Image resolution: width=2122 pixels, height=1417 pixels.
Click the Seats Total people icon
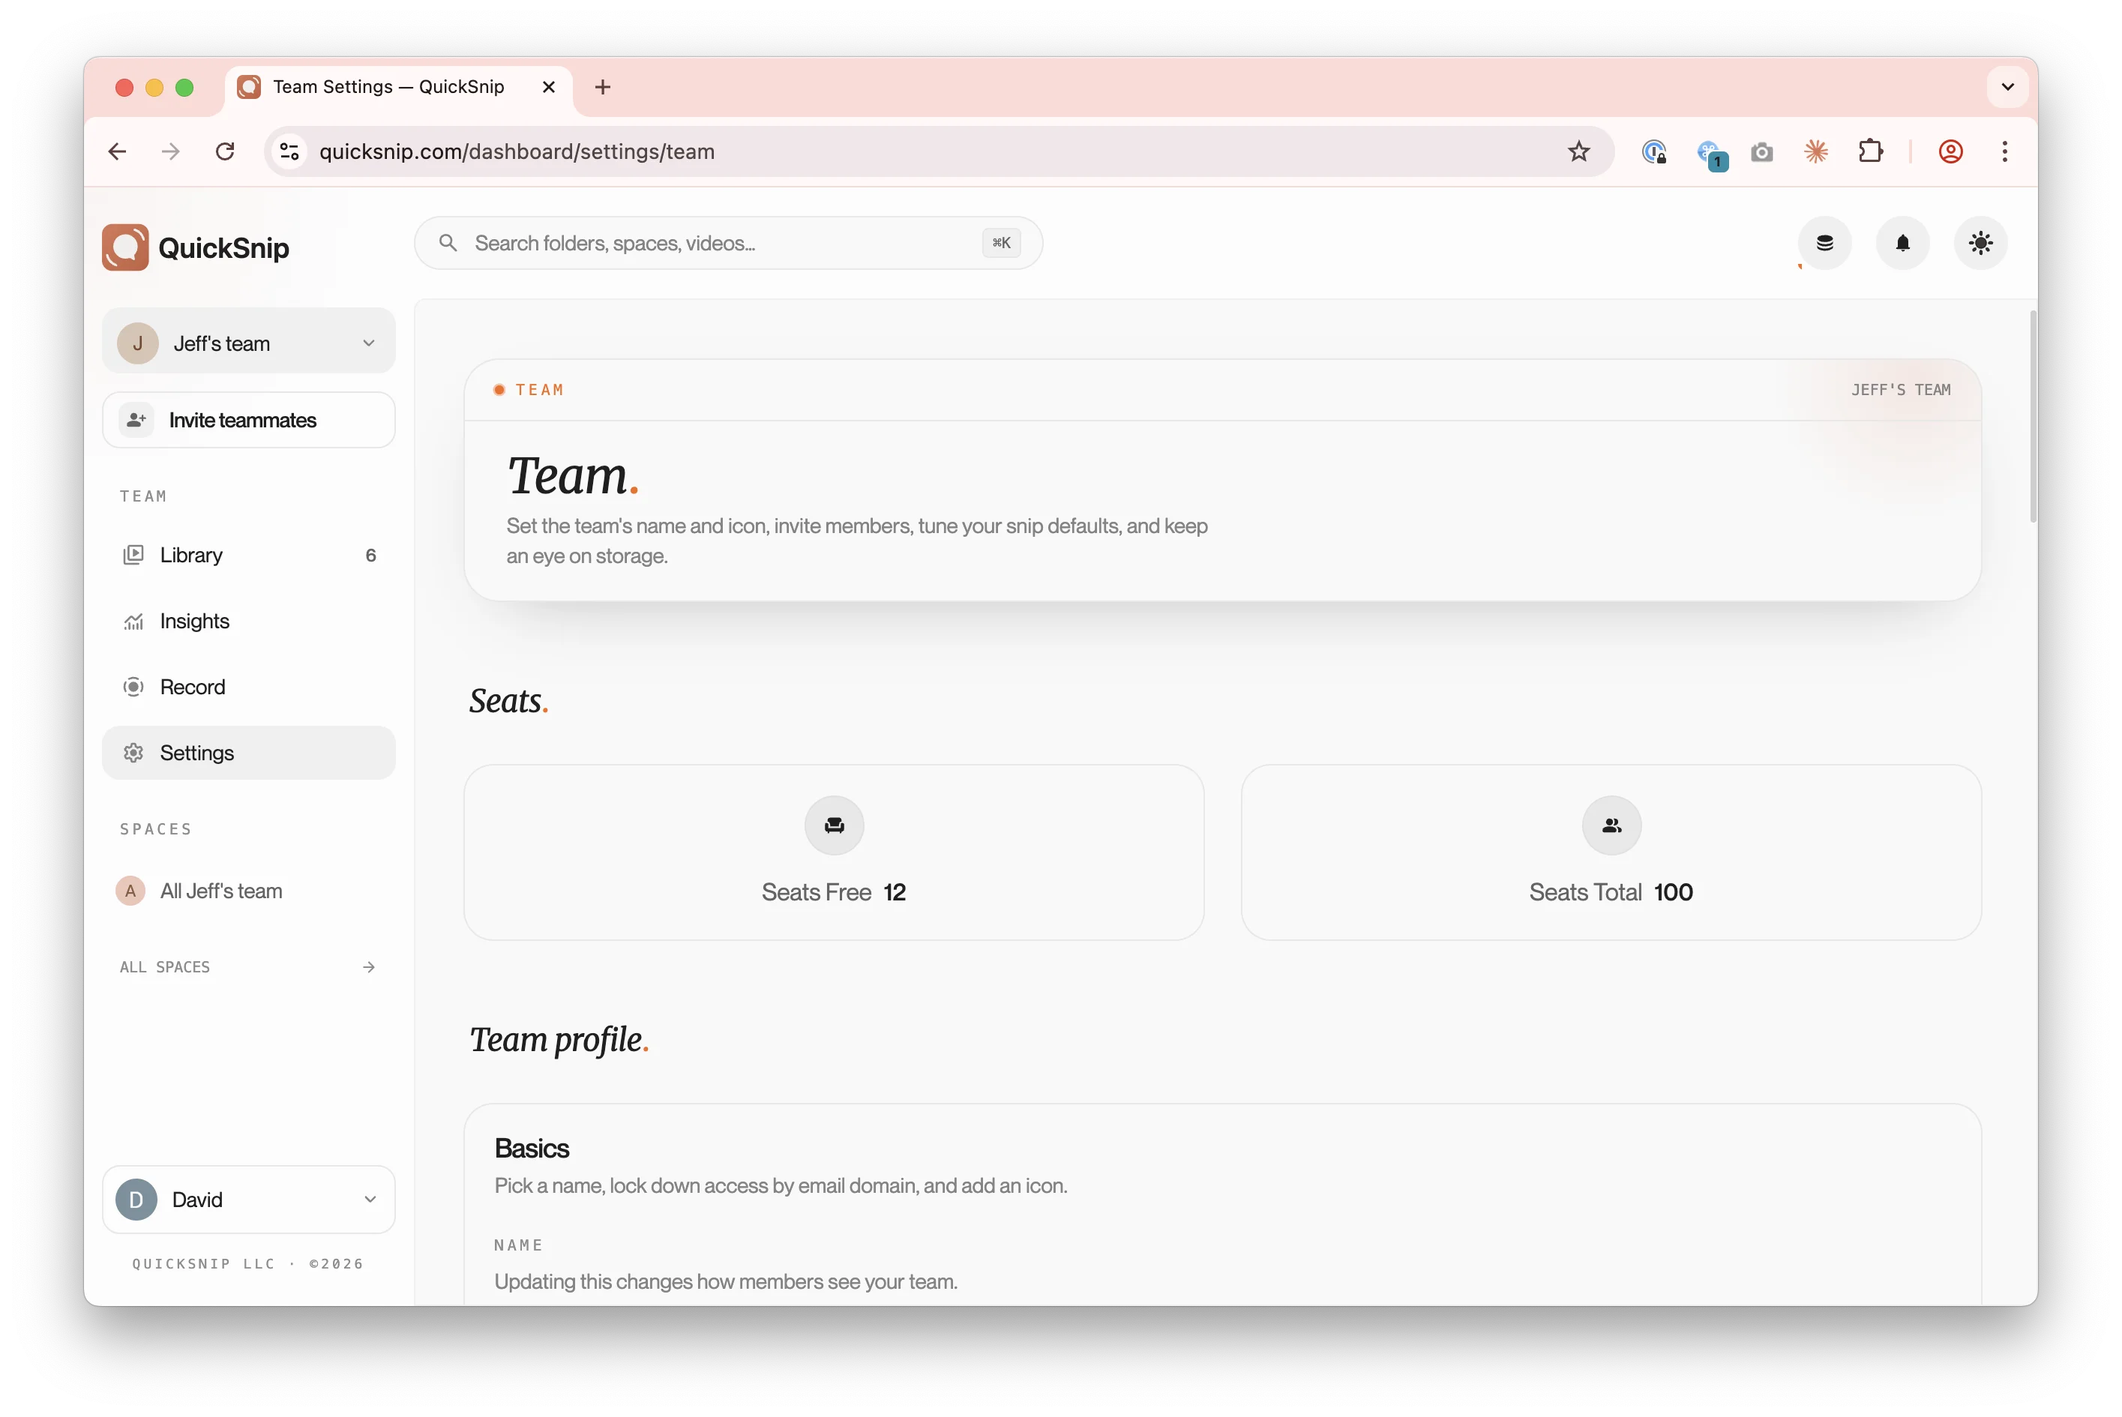1611,825
